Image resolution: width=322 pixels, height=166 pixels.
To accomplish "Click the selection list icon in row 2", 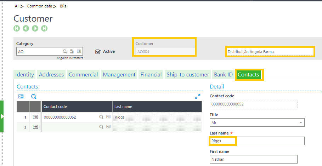I will point(108,127).
